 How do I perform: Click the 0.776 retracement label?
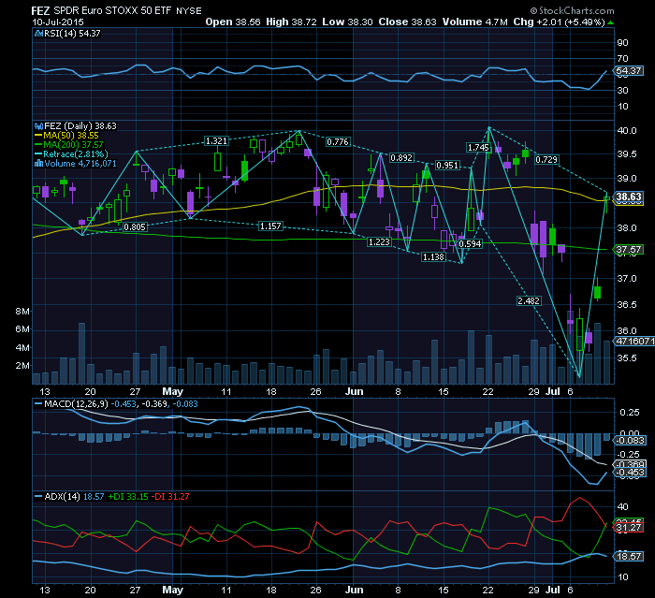(338, 142)
